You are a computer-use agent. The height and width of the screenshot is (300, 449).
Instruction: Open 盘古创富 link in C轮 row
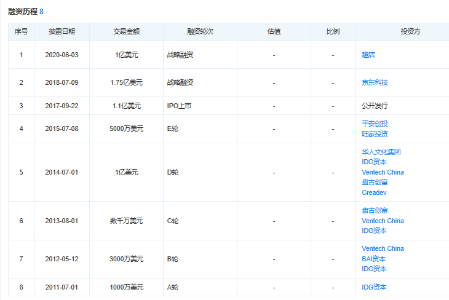375,210
